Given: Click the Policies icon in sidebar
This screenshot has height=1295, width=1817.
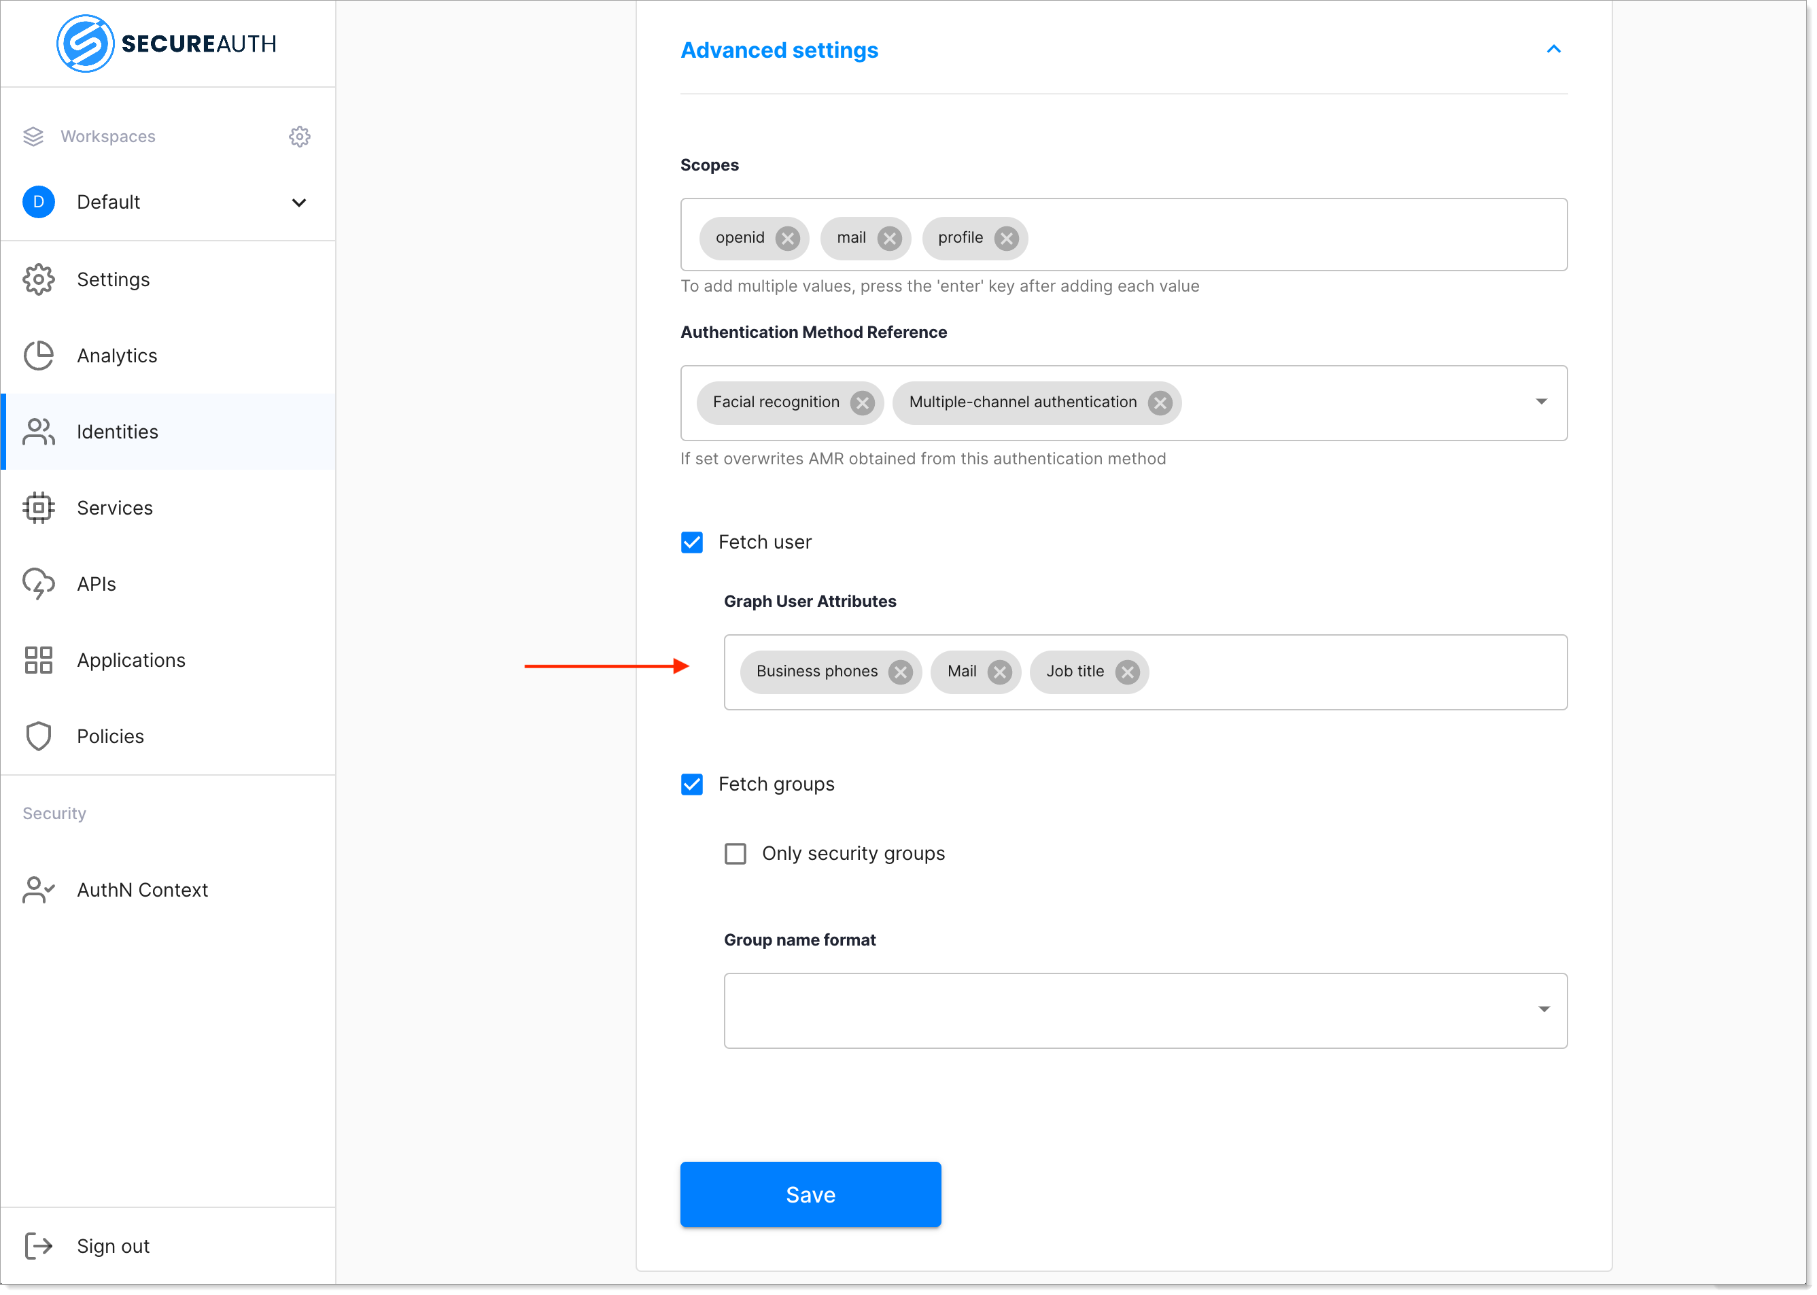Looking at the screenshot, I should 38,736.
